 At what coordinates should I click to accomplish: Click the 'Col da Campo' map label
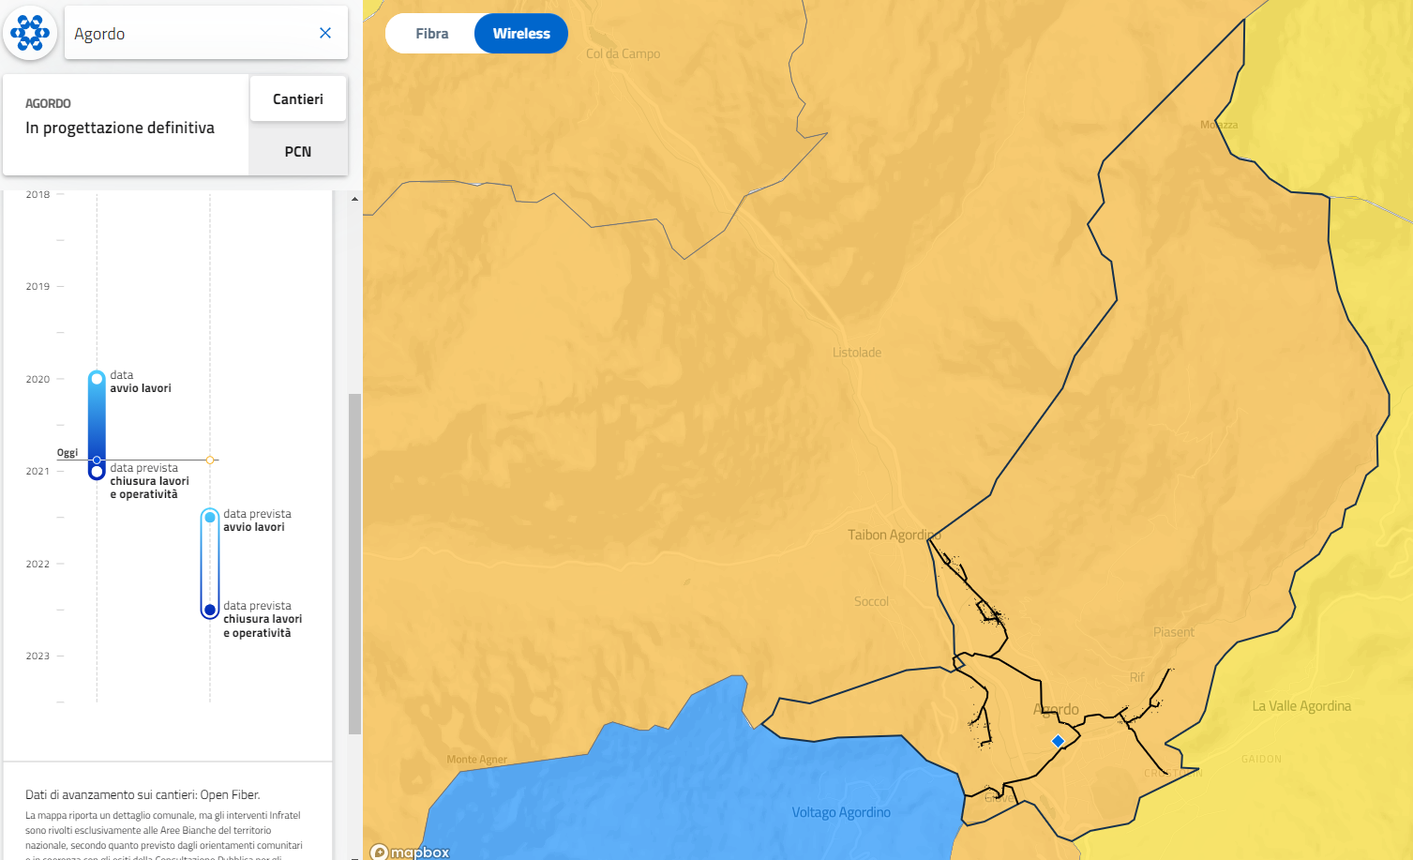click(x=624, y=53)
